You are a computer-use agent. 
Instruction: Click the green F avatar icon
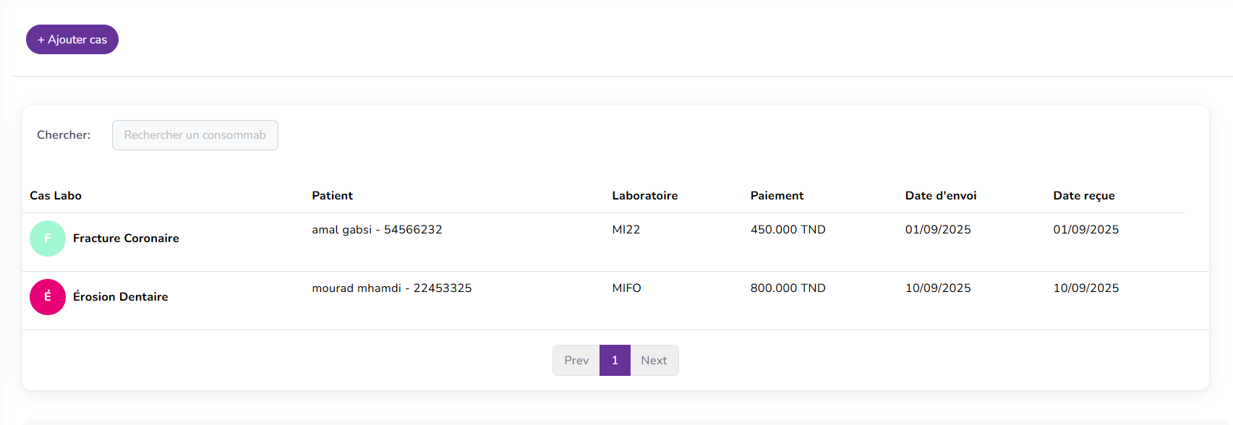point(48,239)
